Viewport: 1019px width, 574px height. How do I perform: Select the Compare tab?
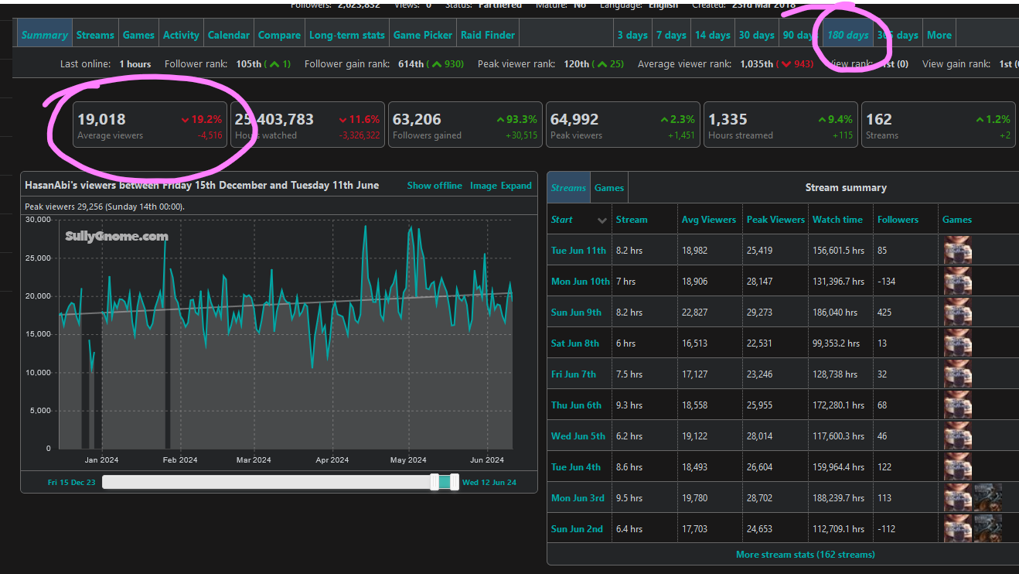click(x=279, y=35)
